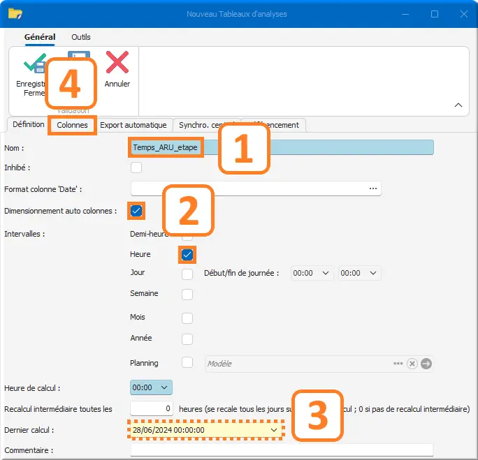Viewport: 478px width, 460px height.
Task: Click the Nom text field
Action: (282, 147)
